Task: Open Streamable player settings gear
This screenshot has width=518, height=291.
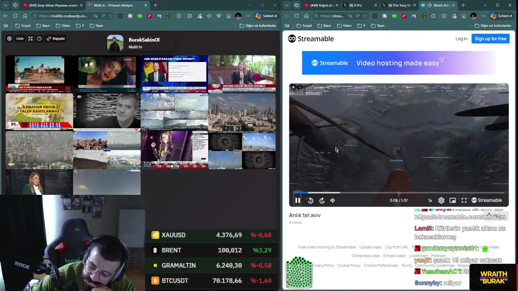Action: (441, 200)
